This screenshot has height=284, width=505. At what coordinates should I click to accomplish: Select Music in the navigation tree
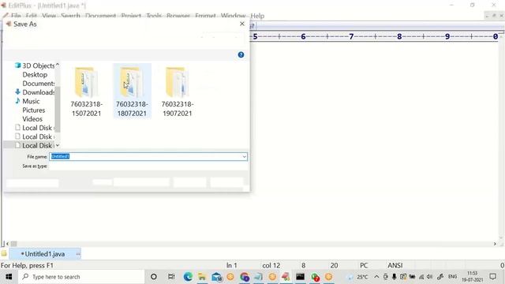coord(28,101)
